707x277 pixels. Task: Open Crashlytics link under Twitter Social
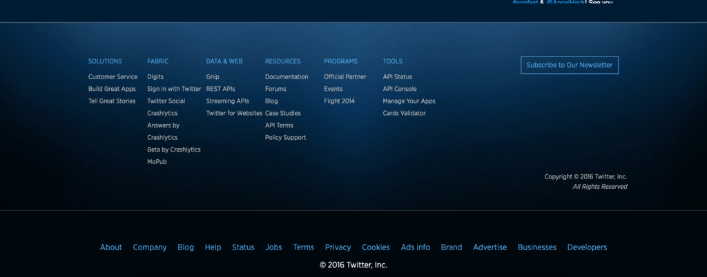162,113
